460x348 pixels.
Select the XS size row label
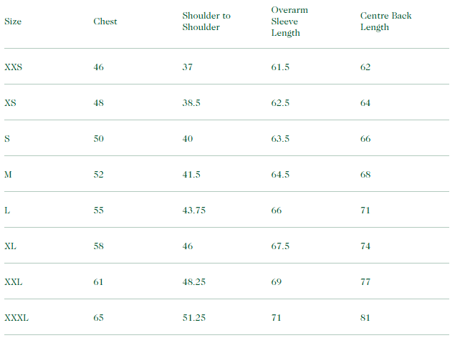pyautogui.click(x=10, y=103)
